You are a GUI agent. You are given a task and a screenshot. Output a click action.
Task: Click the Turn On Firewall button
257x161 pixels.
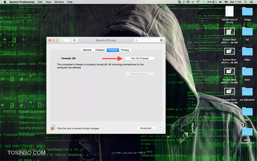tap(140, 58)
